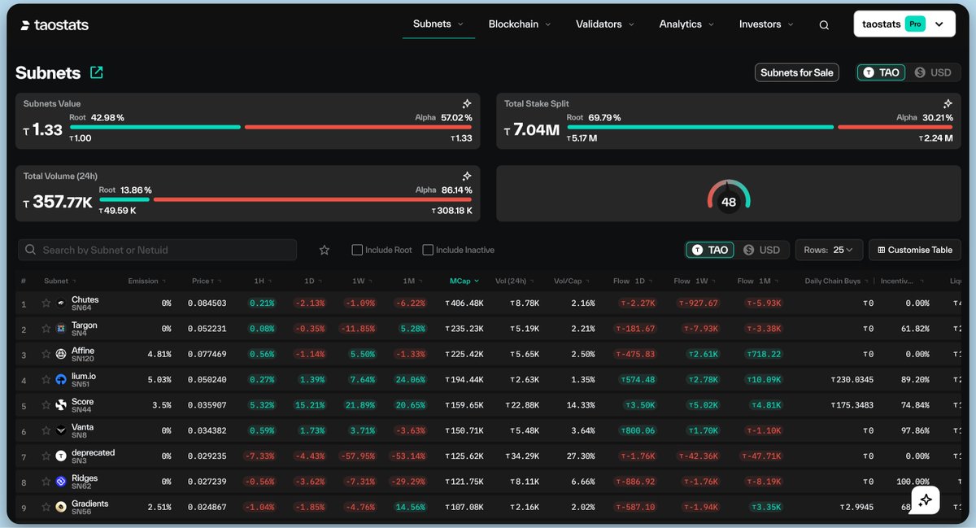Click sparkle icon in Total Volume card

467,177
